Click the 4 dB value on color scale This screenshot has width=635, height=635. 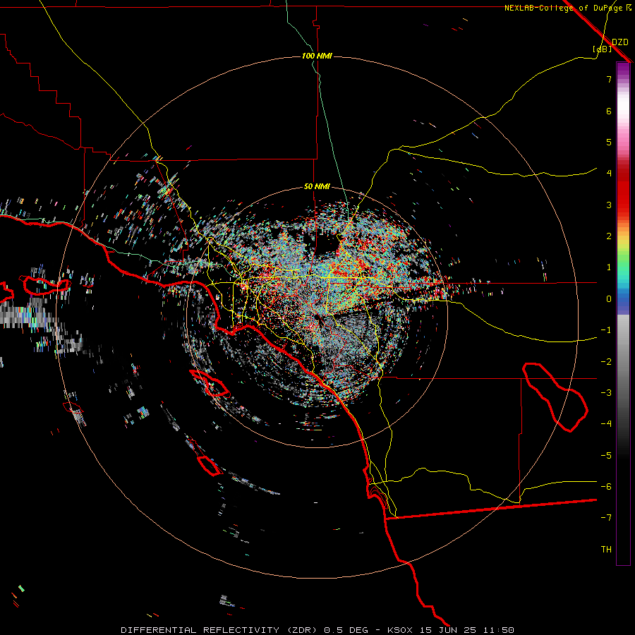609,174
